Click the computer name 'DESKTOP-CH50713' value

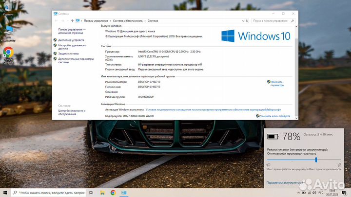click(149, 82)
